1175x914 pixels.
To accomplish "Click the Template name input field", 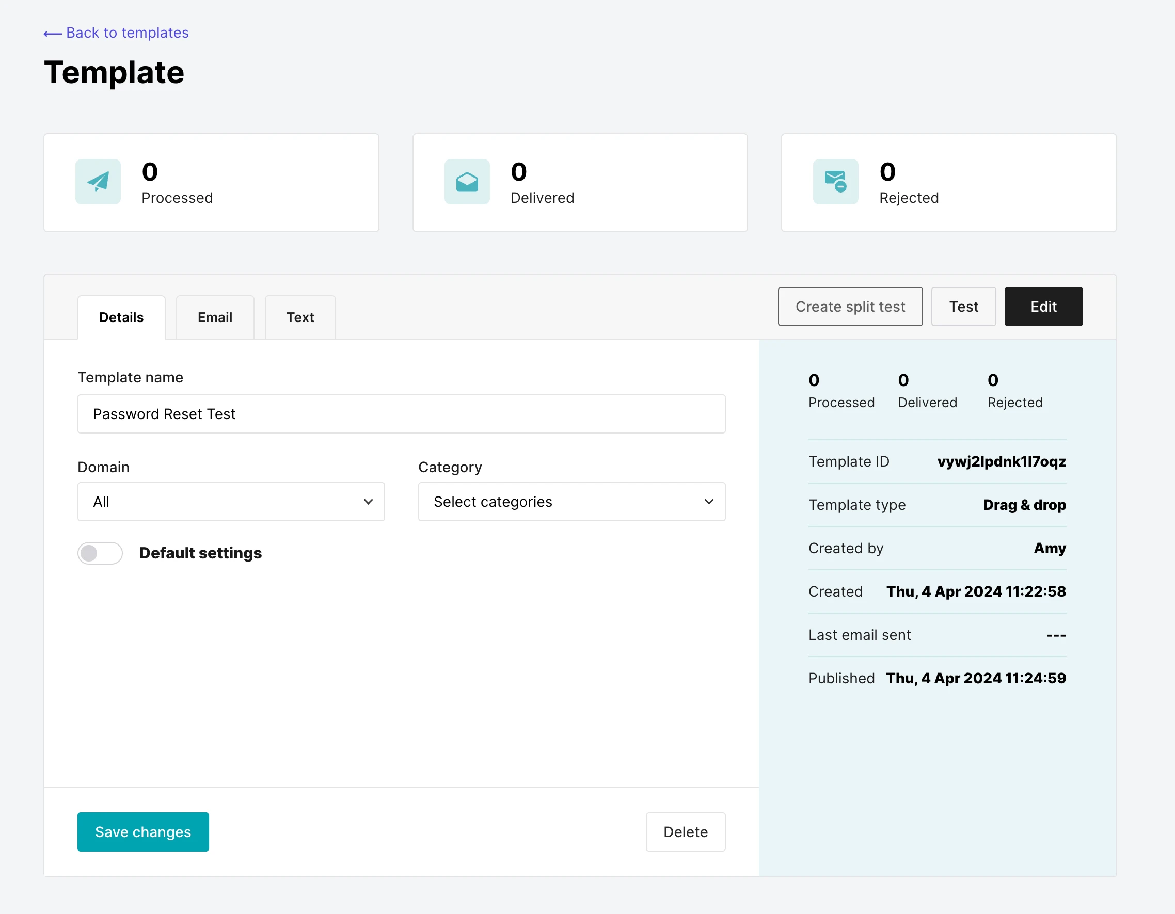I will click(401, 414).
